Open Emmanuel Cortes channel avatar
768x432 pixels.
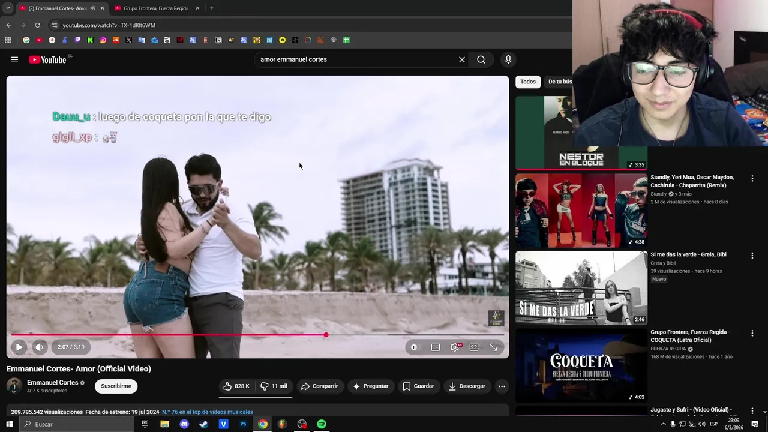coord(14,386)
